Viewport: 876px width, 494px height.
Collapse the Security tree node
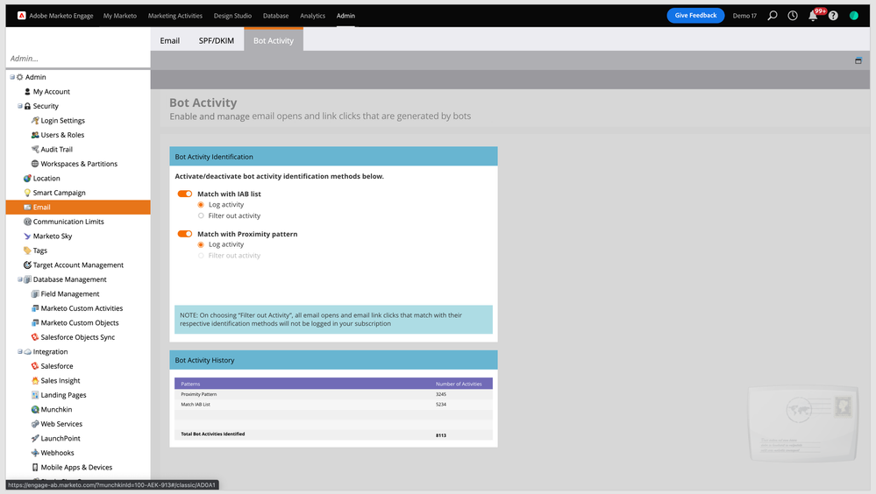click(20, 106)
